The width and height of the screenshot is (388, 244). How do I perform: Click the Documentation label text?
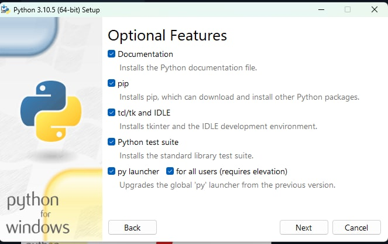(x=145, y=54)
